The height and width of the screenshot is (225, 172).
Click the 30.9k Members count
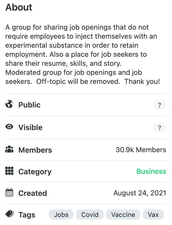(x=141, y=150)
